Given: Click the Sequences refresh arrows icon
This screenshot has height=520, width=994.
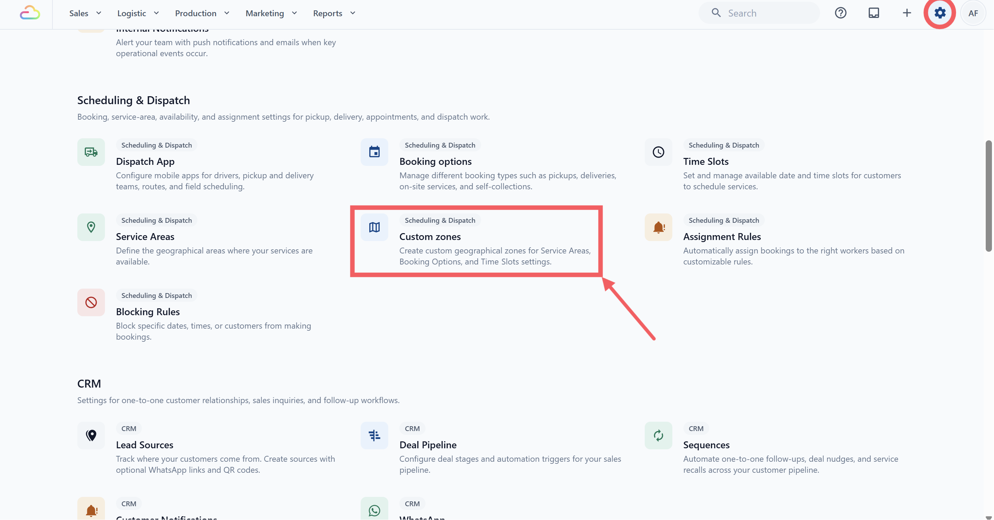Looking at the screenshot, I should [x=658, y=435].
